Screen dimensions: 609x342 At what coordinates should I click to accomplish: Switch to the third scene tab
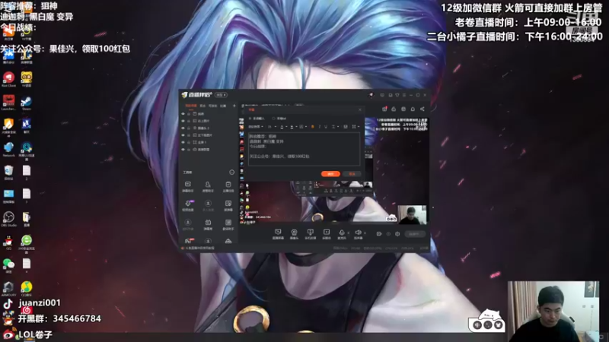point(213,106)
